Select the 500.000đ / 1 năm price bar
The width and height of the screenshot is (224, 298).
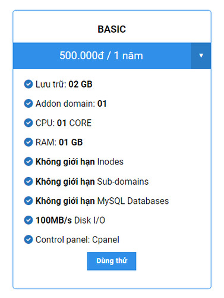point(102,55)
